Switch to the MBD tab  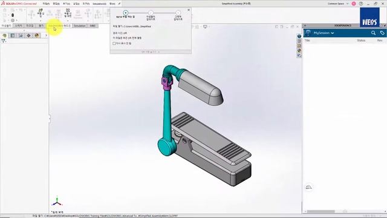pos(93,25)
